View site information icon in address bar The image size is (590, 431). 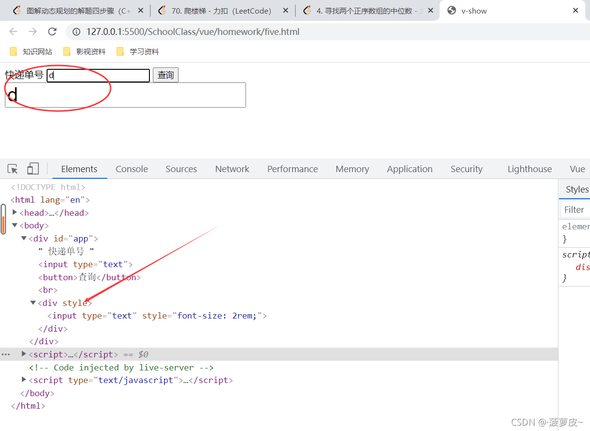[x=77, y=32]
